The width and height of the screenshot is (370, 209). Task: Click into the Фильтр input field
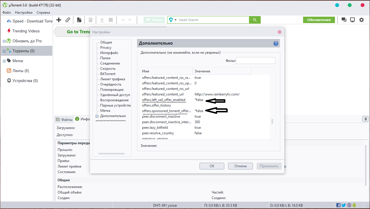(255, 61)
